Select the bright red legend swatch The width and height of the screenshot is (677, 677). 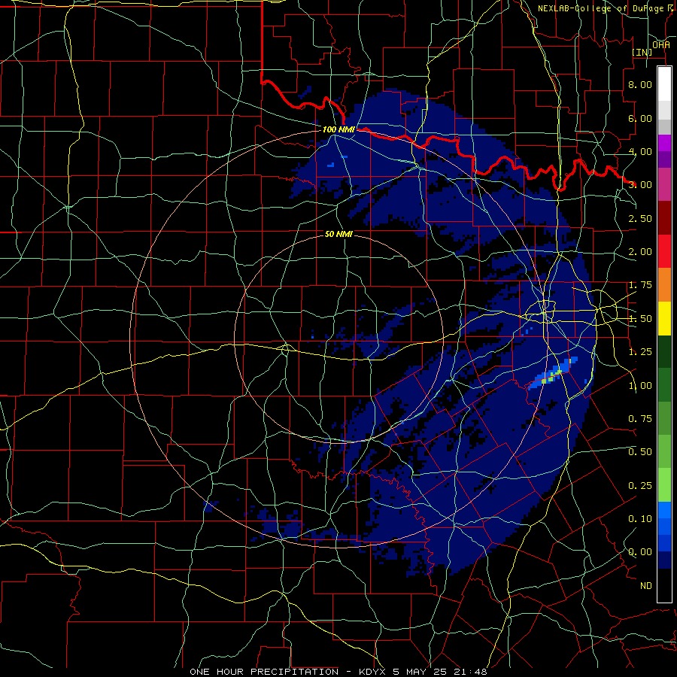664,251
